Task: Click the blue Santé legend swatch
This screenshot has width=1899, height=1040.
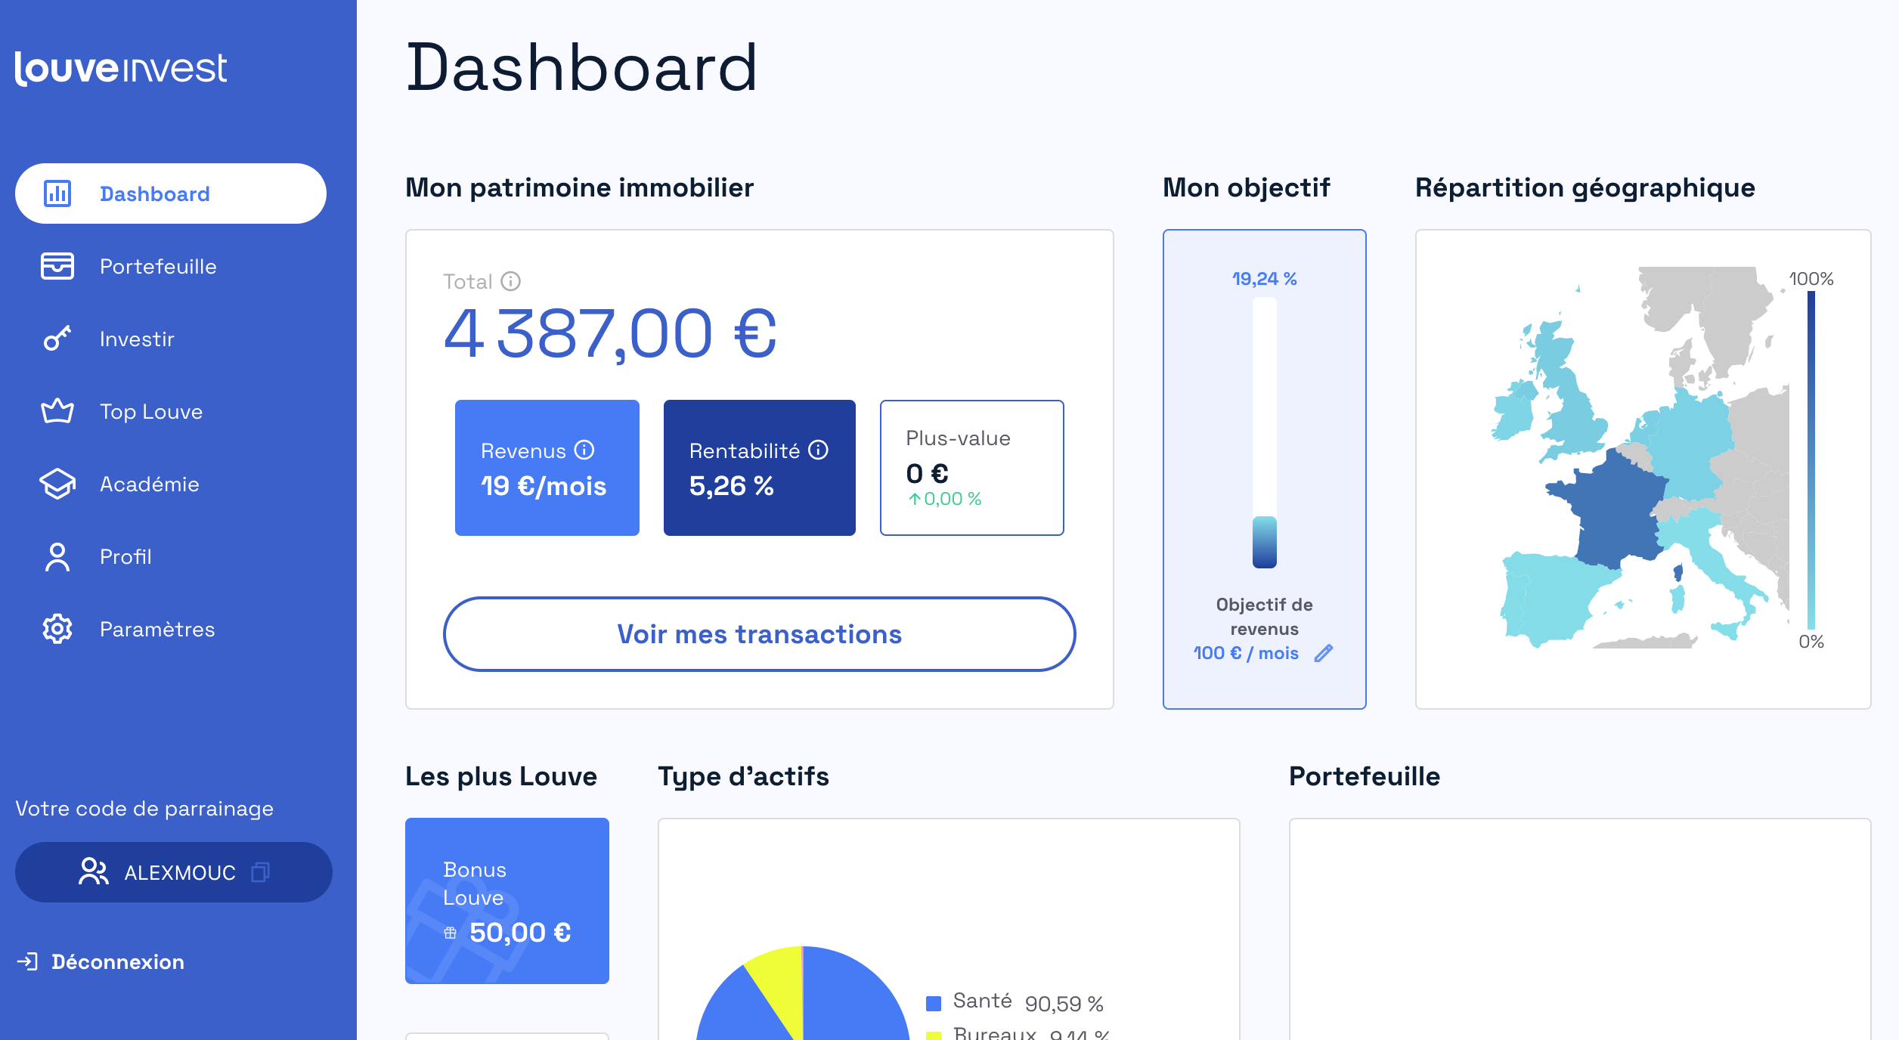Action: click(x=934, y=1003)
